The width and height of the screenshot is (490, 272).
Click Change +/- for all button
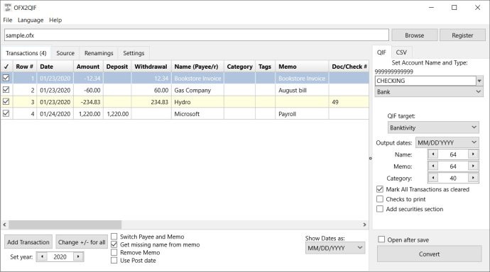point(82,242)
